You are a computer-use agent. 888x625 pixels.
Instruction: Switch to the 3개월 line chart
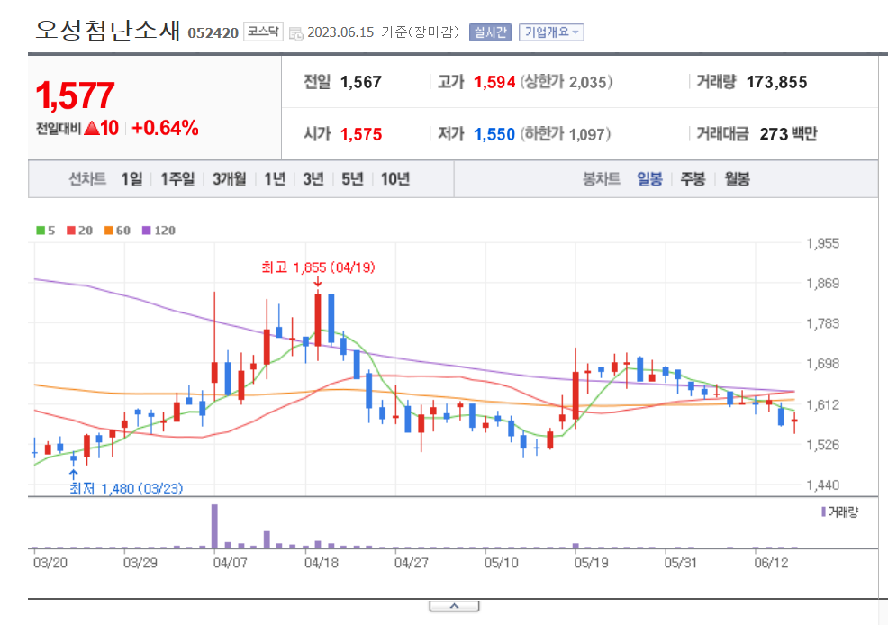click(x=230, y=179)
